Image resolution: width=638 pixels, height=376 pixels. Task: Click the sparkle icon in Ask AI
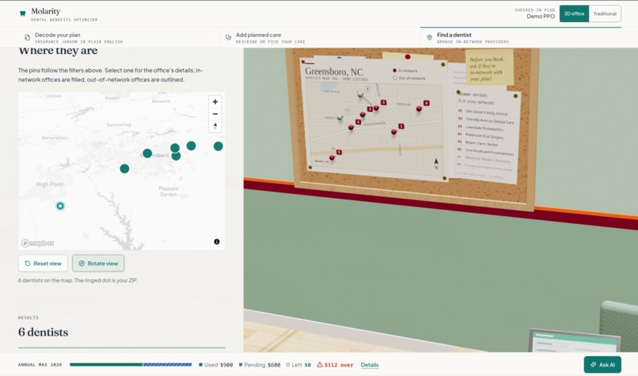593,365
